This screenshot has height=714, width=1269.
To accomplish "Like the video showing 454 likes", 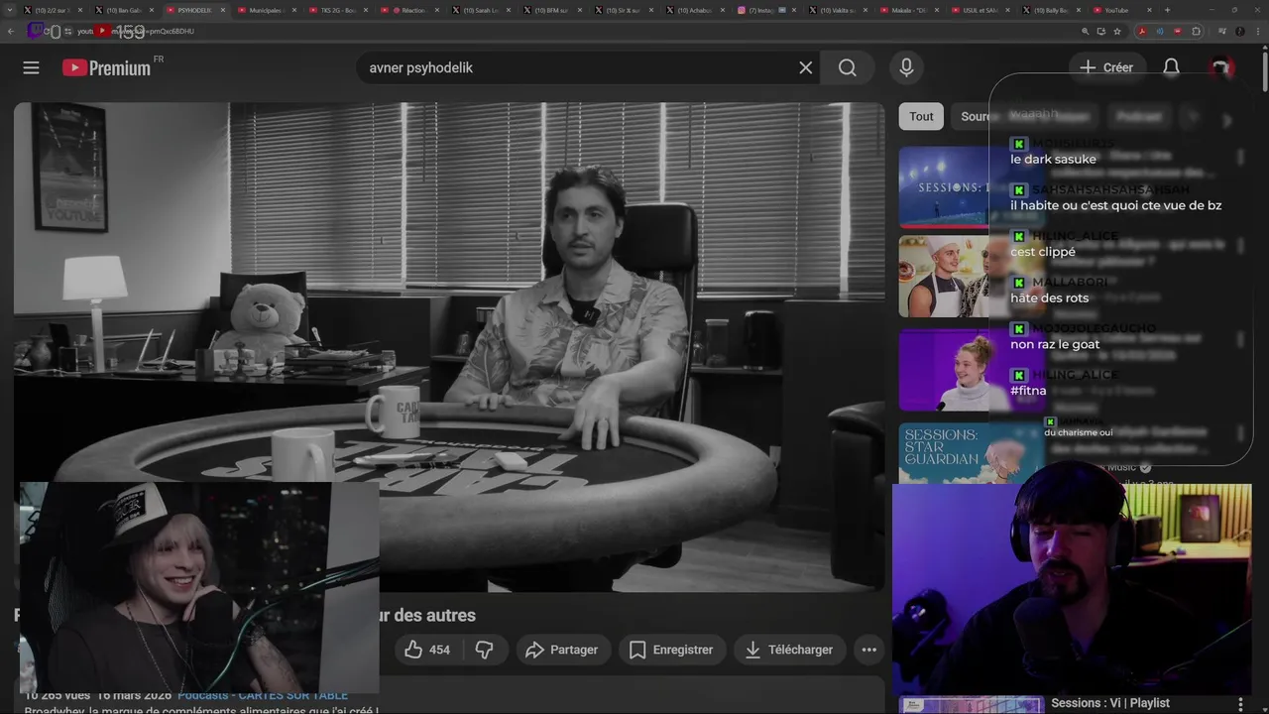I will [427, 650].
